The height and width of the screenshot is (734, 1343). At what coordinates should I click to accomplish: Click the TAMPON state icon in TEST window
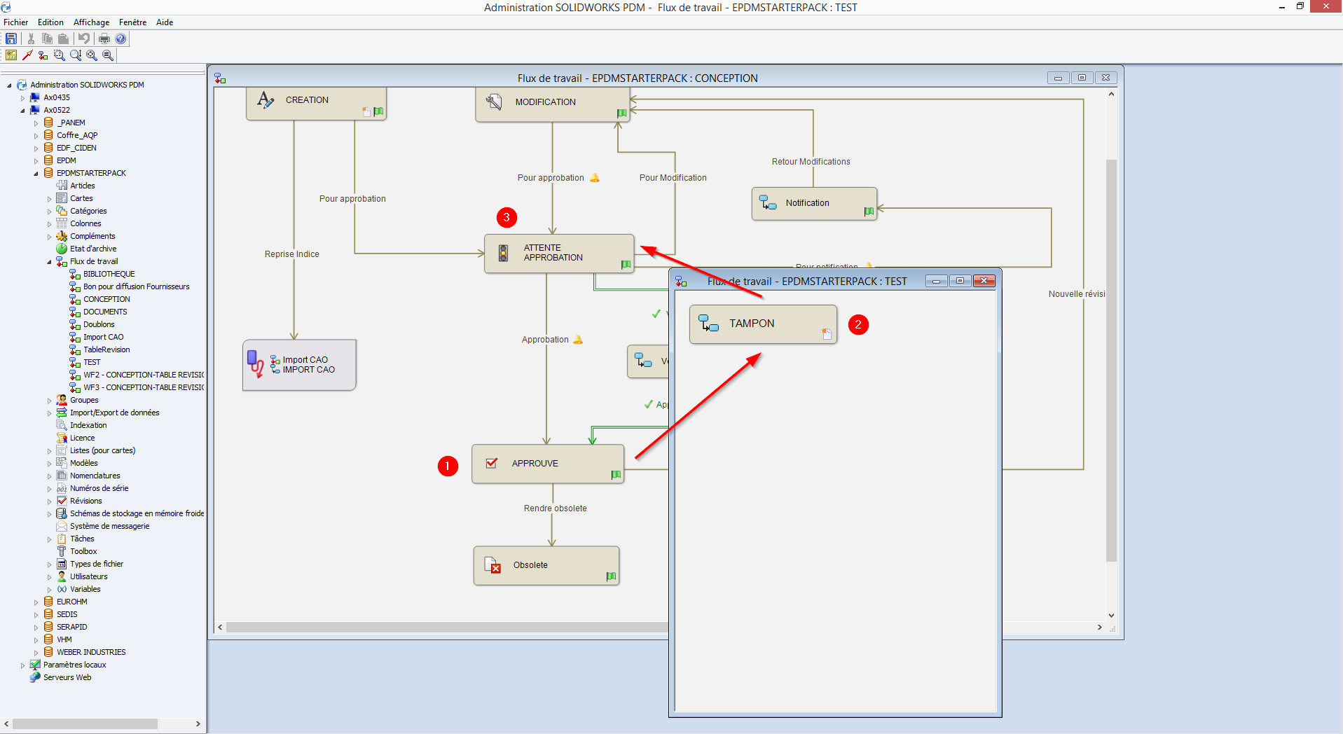(x=708, y=323)
